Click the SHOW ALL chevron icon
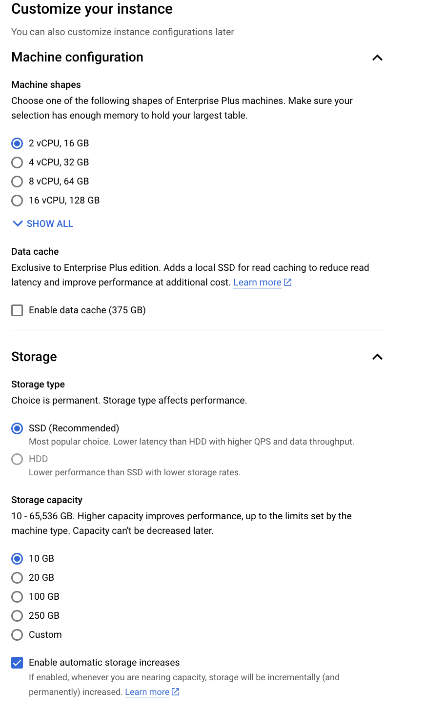Viewport: 426px width, 711px height. 18,223
